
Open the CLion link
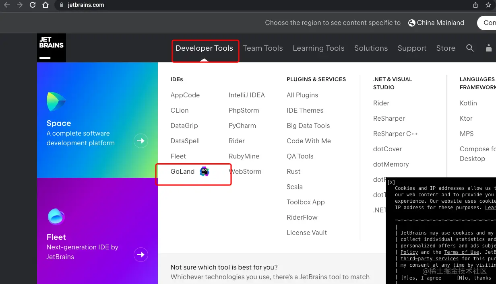pos(180,110)
